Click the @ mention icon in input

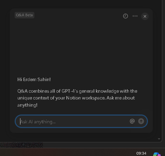pos(132,121)
